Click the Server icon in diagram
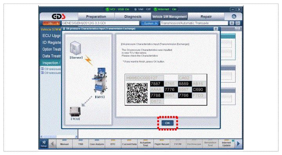Image resolution: width=282 pixels, height=155 pixels. 75,48
